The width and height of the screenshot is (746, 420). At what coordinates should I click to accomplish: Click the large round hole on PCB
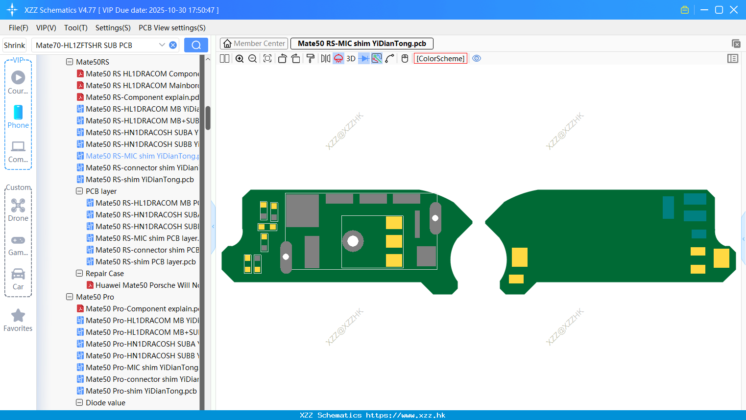(353, 241)
